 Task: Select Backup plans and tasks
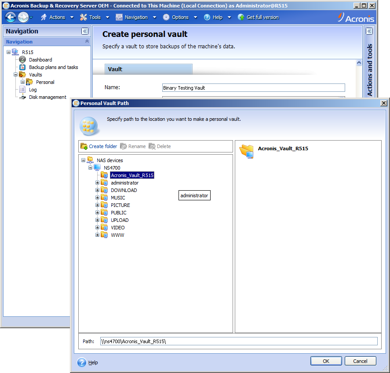click(x=54, y=67)
